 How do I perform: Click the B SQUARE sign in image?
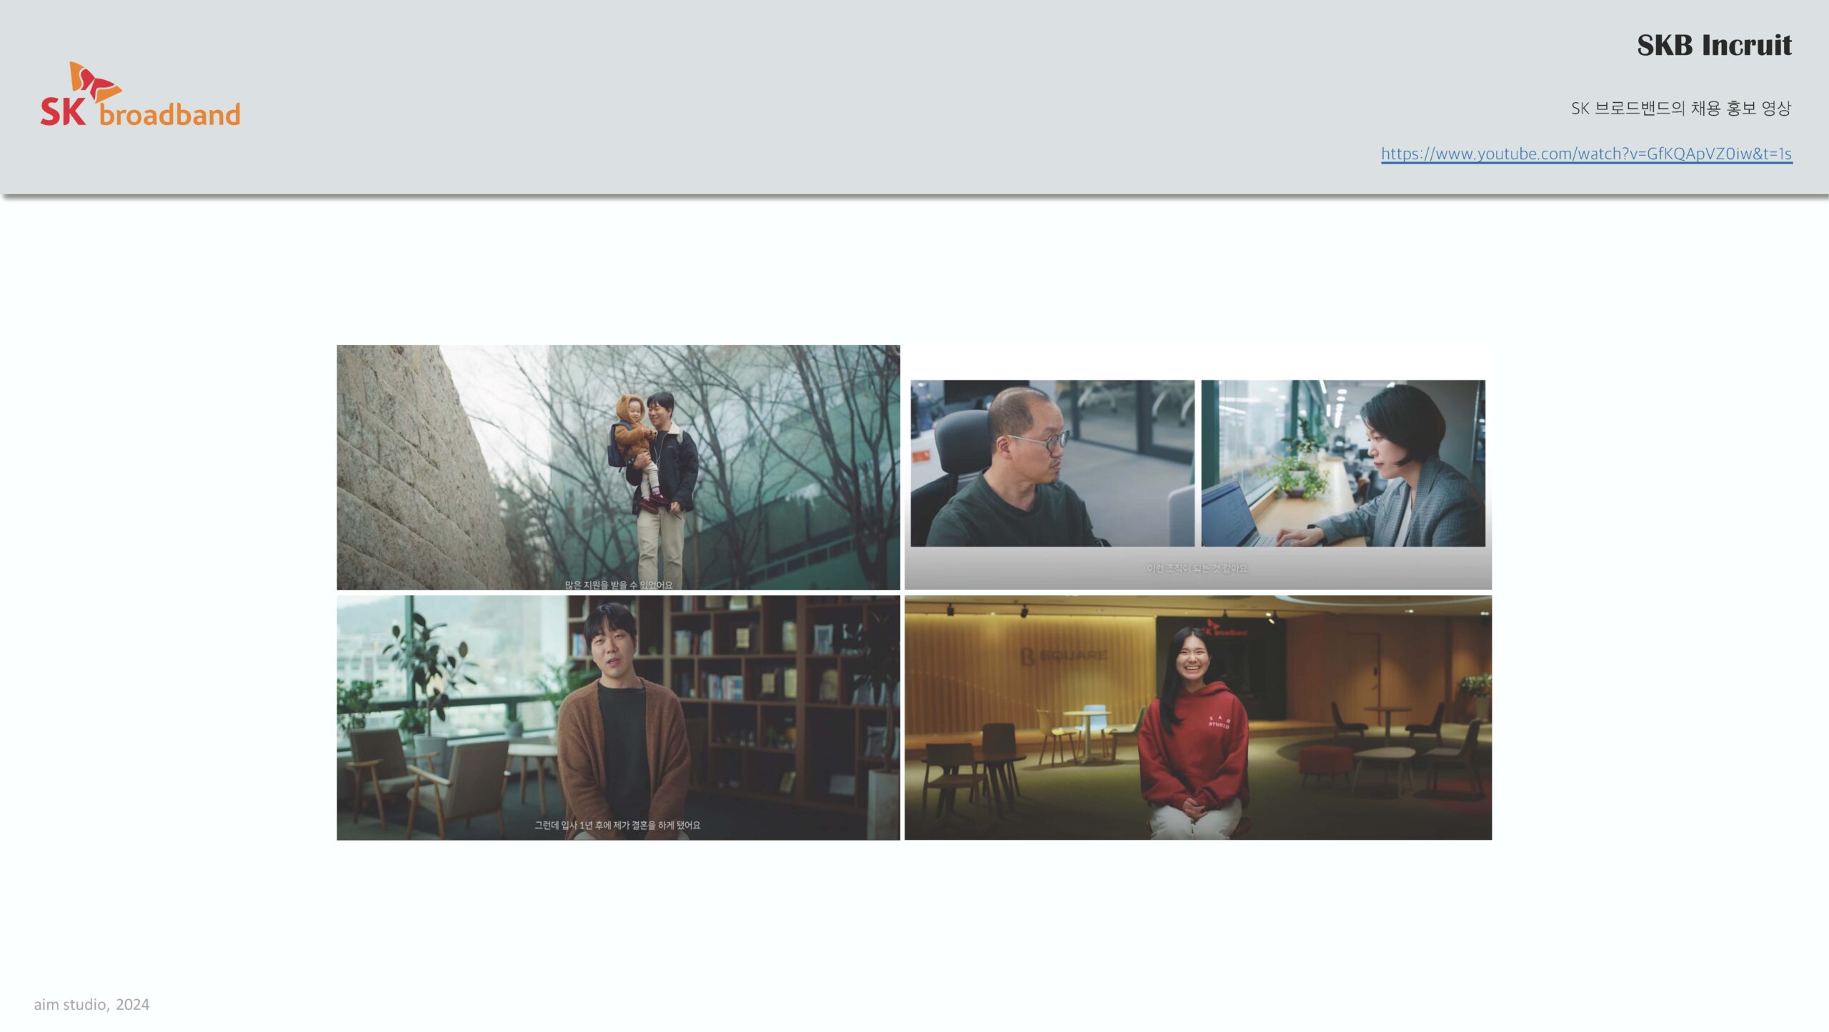(1063, 656)
